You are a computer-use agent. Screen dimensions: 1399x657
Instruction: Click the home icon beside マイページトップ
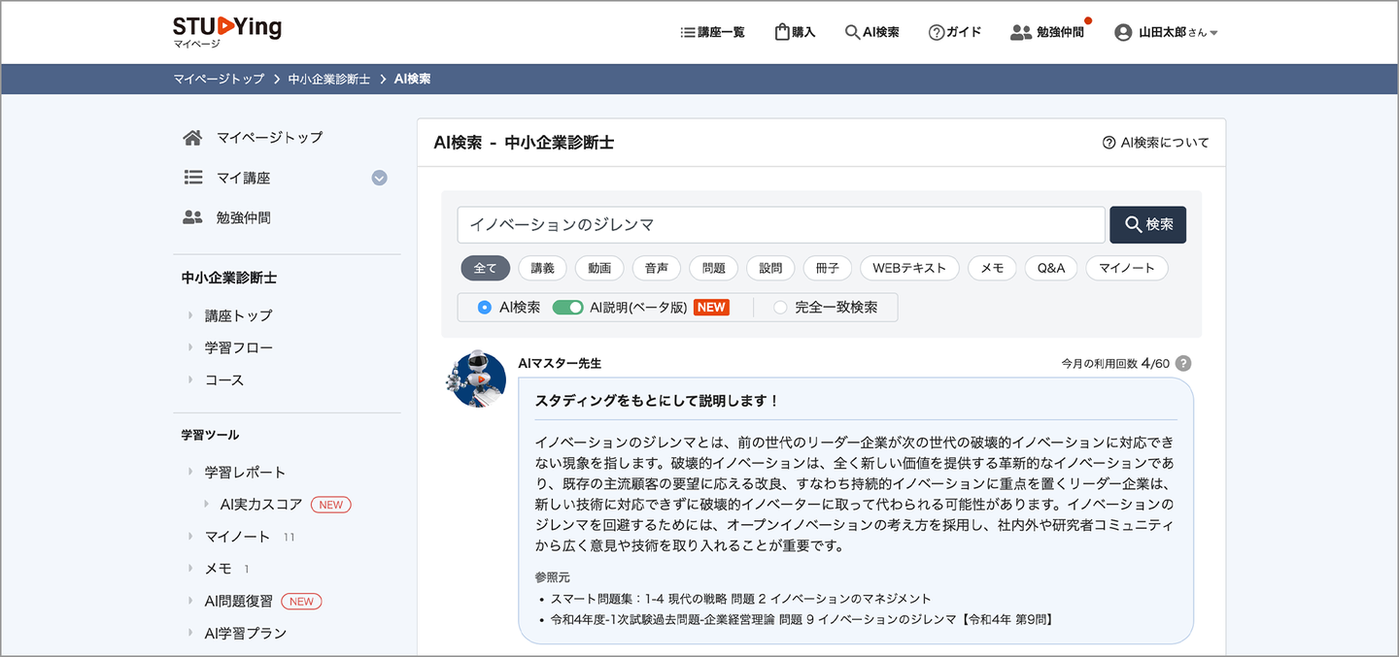[x=192, y=138]
